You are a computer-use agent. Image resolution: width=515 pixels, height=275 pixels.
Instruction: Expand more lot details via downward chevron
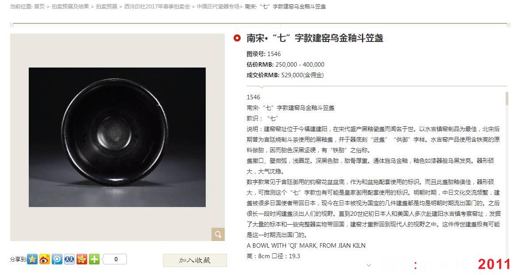tap(369, 265)
